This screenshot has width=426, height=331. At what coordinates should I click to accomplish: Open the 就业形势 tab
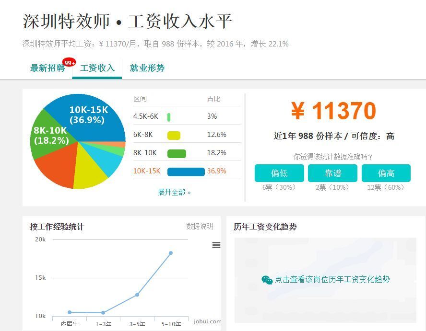coord(147,68)
